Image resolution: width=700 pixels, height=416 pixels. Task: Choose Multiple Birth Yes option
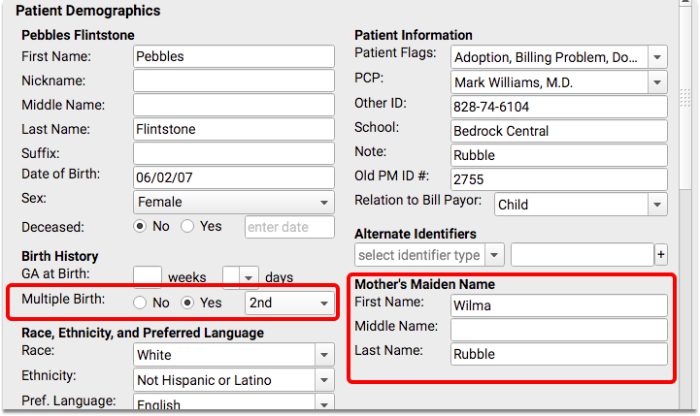pyautogui.click(x=187, y=303)
